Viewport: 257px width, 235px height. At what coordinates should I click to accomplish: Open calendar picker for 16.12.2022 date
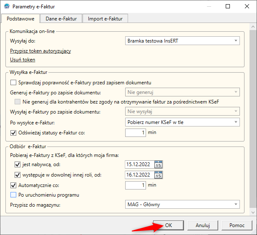(158, 175)
